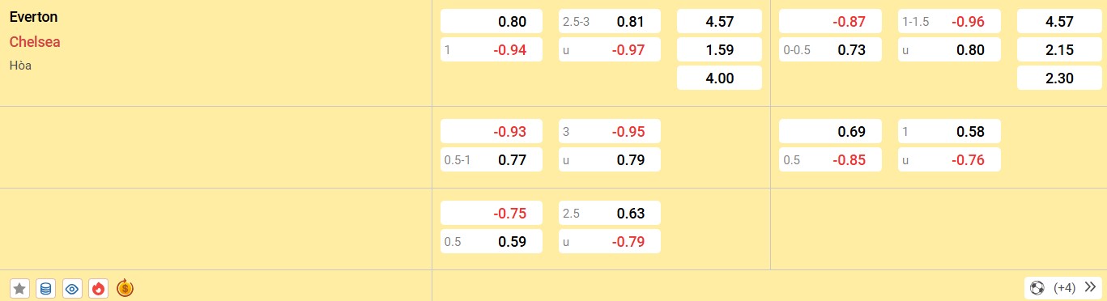Expand more markets with the double chevron
This screenshot has width=1107, height=301.
(1088, 287)
